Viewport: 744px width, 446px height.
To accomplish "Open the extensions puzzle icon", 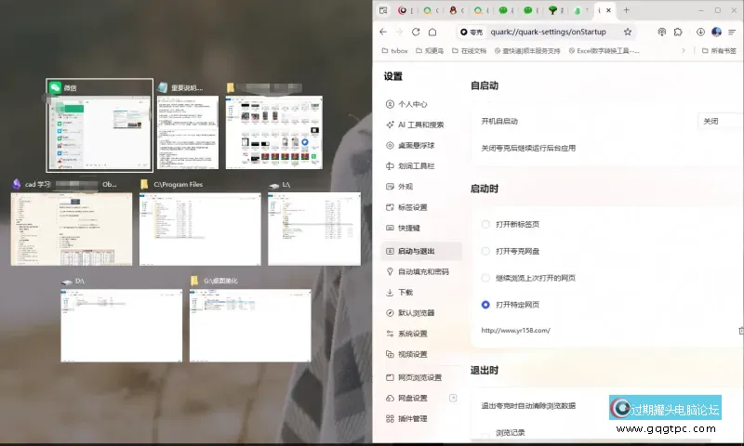I will tap(678, 32).
